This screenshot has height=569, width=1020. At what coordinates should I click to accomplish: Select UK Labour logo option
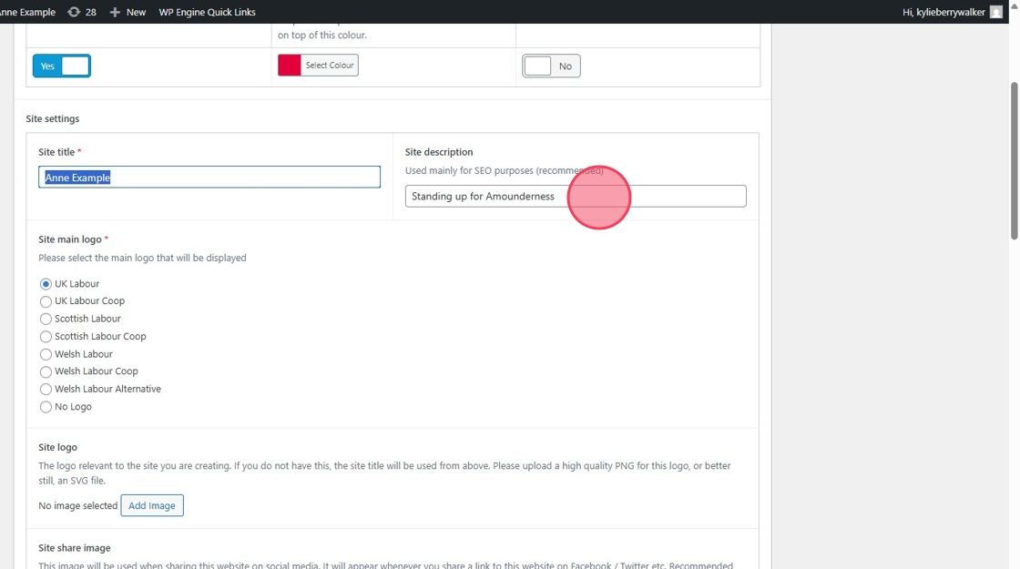[x=46, y=284]
